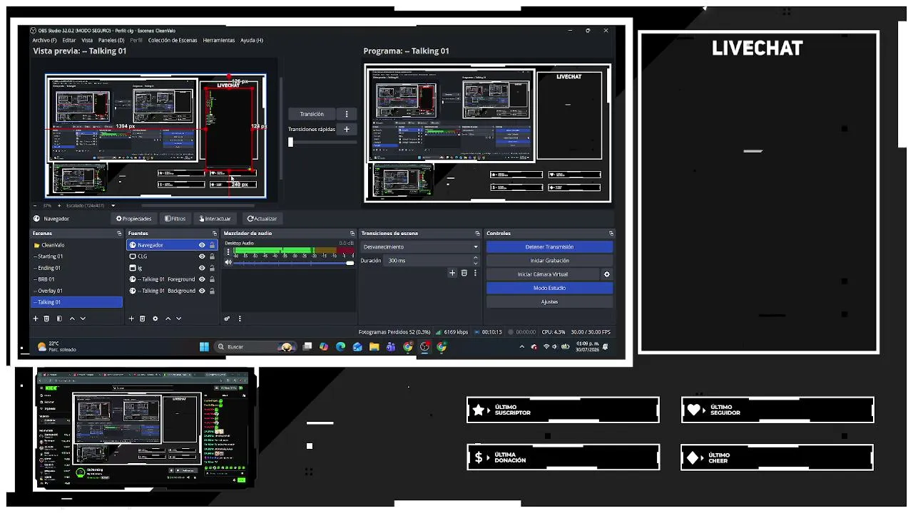Open transition three-dot options beside Transición button

click(x=347, y=114)
